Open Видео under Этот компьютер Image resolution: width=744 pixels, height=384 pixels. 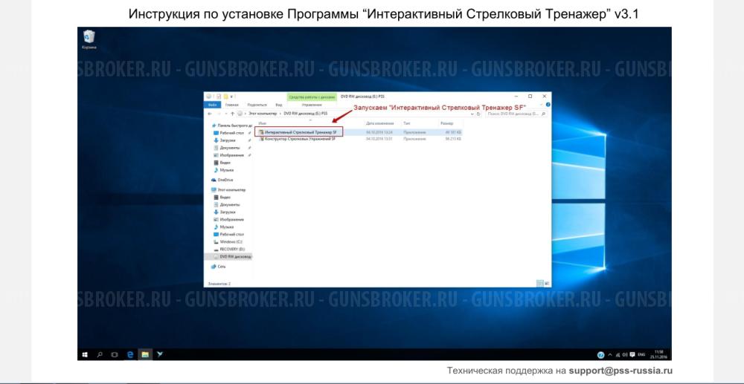222,197
